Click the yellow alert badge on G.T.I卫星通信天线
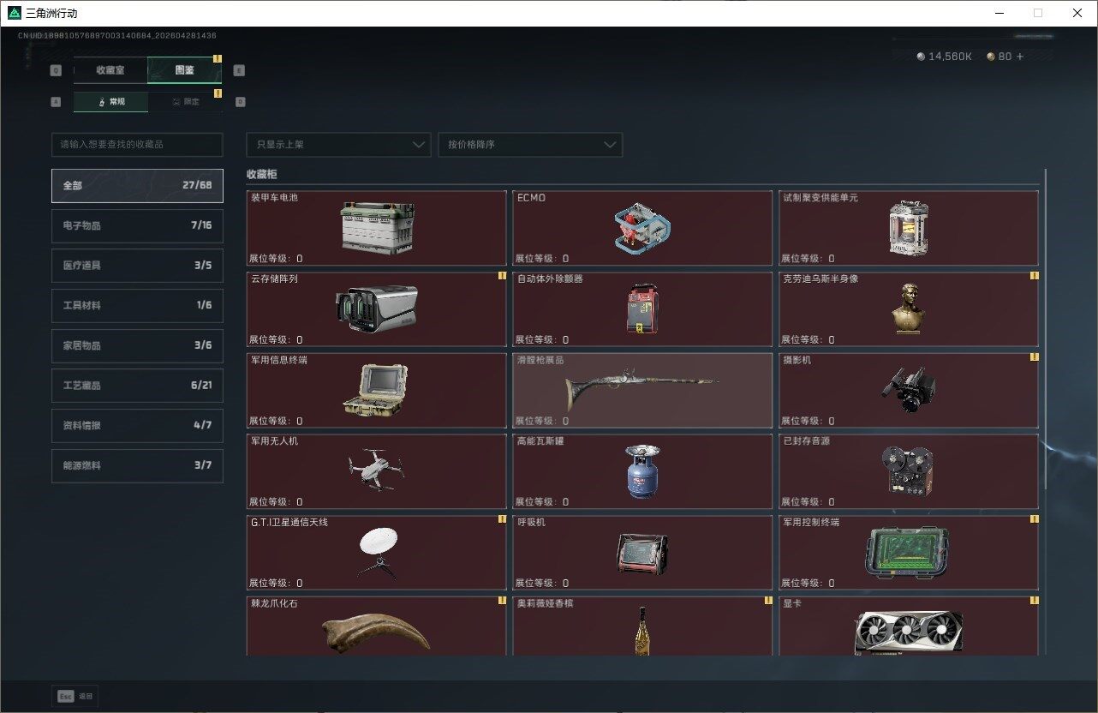 pyautogui.click(x=503, y=519)
